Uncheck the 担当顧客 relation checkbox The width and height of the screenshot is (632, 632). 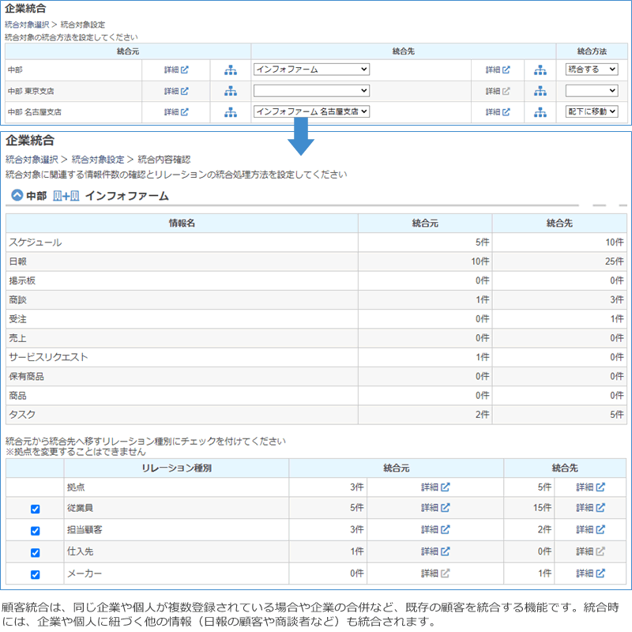[35, 530]
